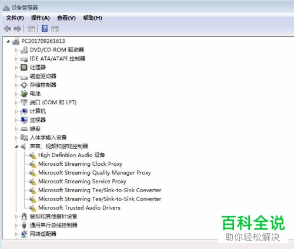Click warning icon beside High Definition Audio 设备
Image resolution: width=294 pixels, height=249 pixels.
click(x=33, y=155)
